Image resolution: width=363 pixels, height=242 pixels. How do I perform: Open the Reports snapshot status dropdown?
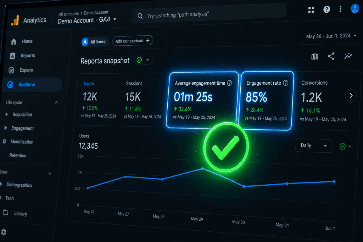point(143,60)
